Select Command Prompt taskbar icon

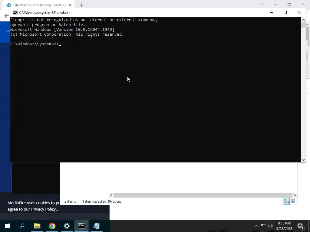point(81,226)
